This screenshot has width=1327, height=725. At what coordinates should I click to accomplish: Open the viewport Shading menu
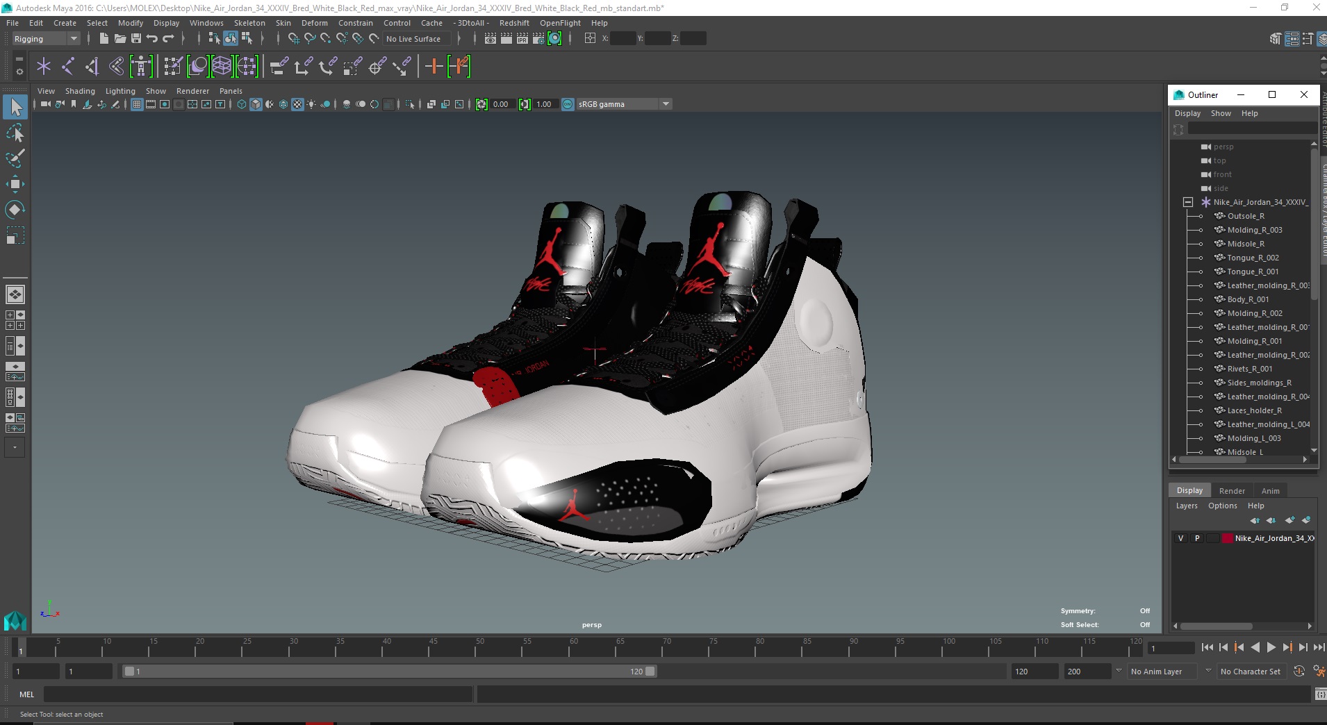pyautogui.click(x=80, y=91)
